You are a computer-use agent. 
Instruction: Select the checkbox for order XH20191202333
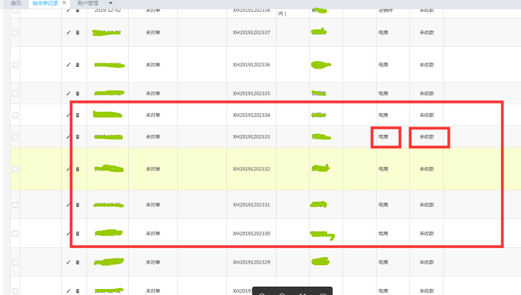[16, 136]
